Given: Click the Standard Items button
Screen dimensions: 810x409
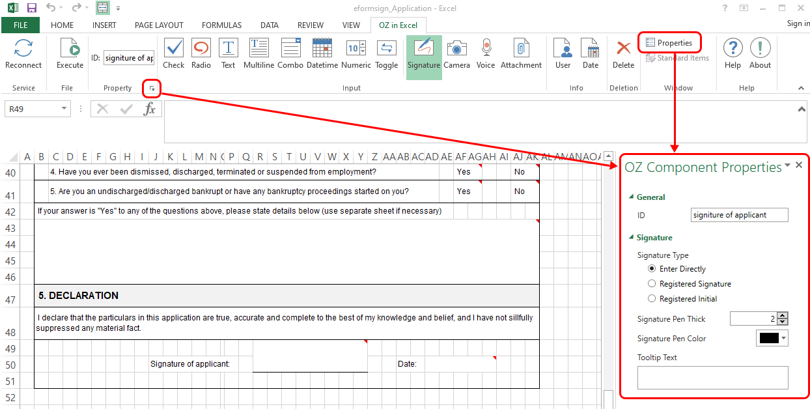Looking at the screenshot, I should [677, 58].
